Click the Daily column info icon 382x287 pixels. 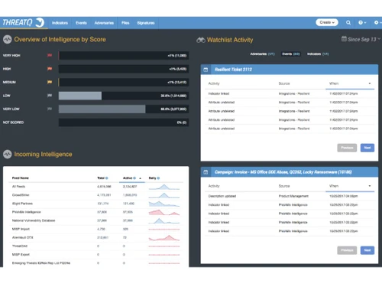pyautogui.click(x=158, y=178)
